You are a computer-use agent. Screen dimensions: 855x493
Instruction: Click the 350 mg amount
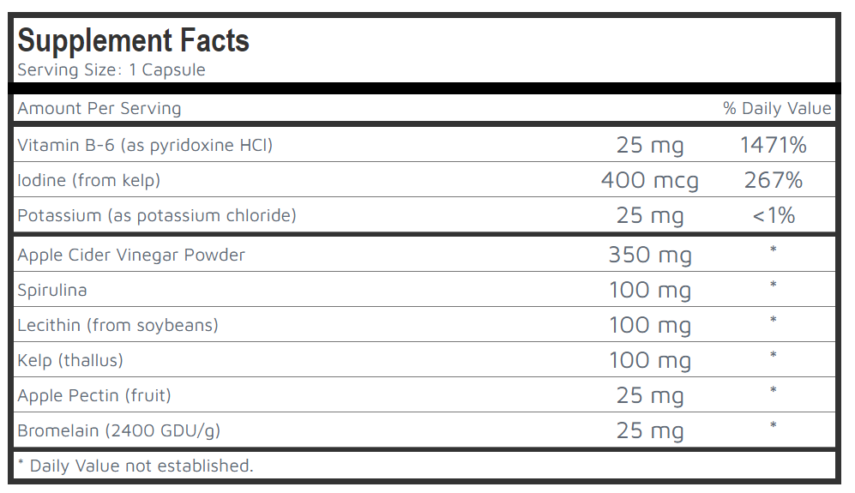point(650,256)
